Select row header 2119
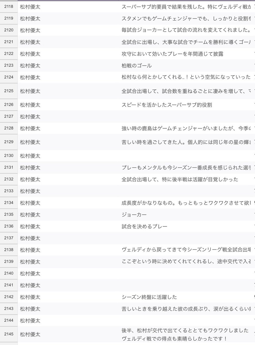Image resolution: width=255 pixels, height=345 pixels. tap(9, 18)
